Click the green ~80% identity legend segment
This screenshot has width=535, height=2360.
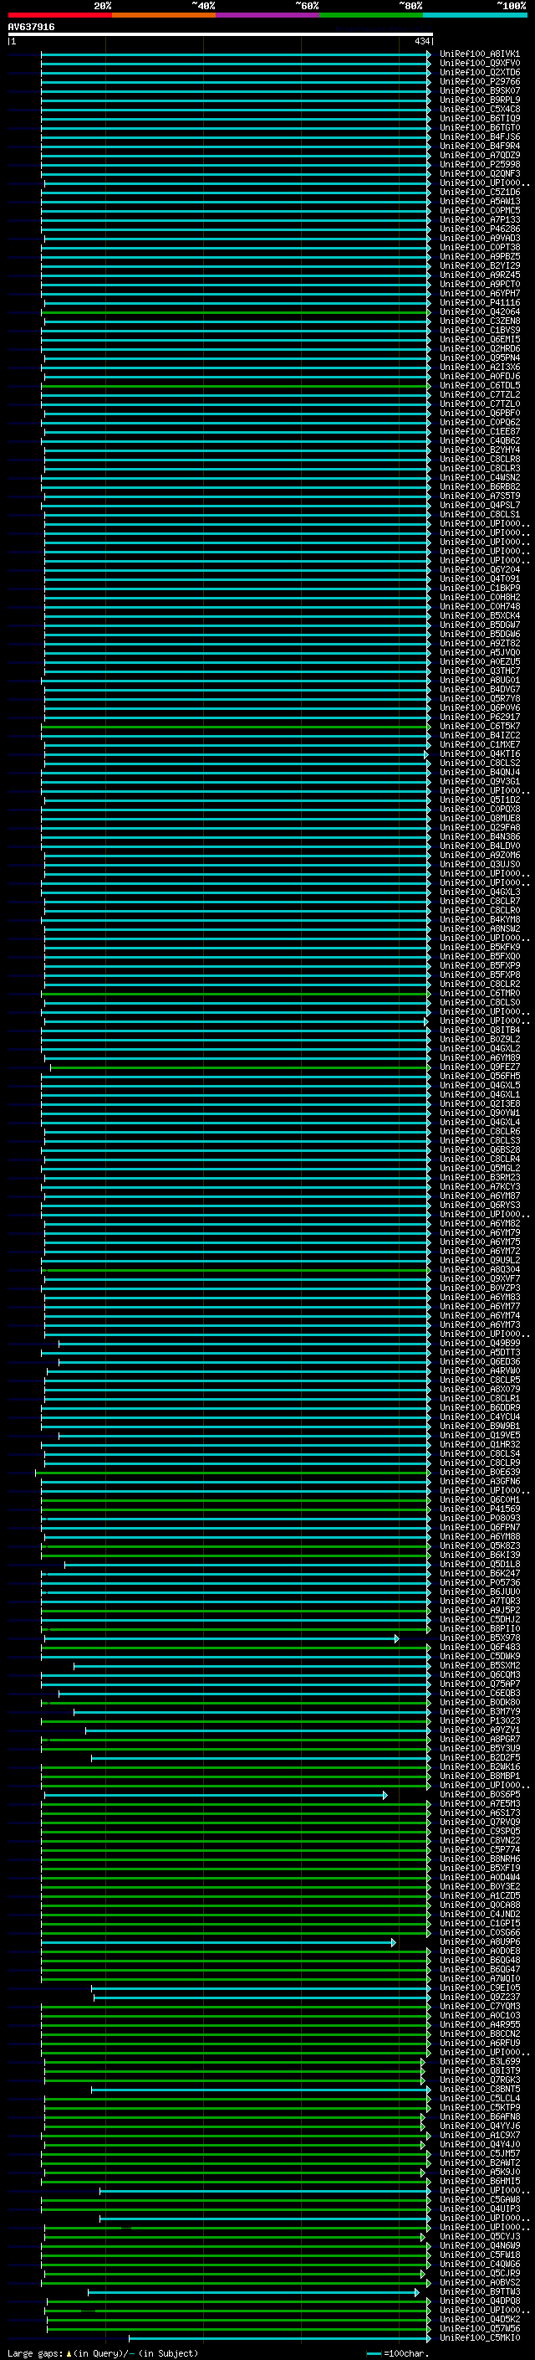(x=371, y=15)
